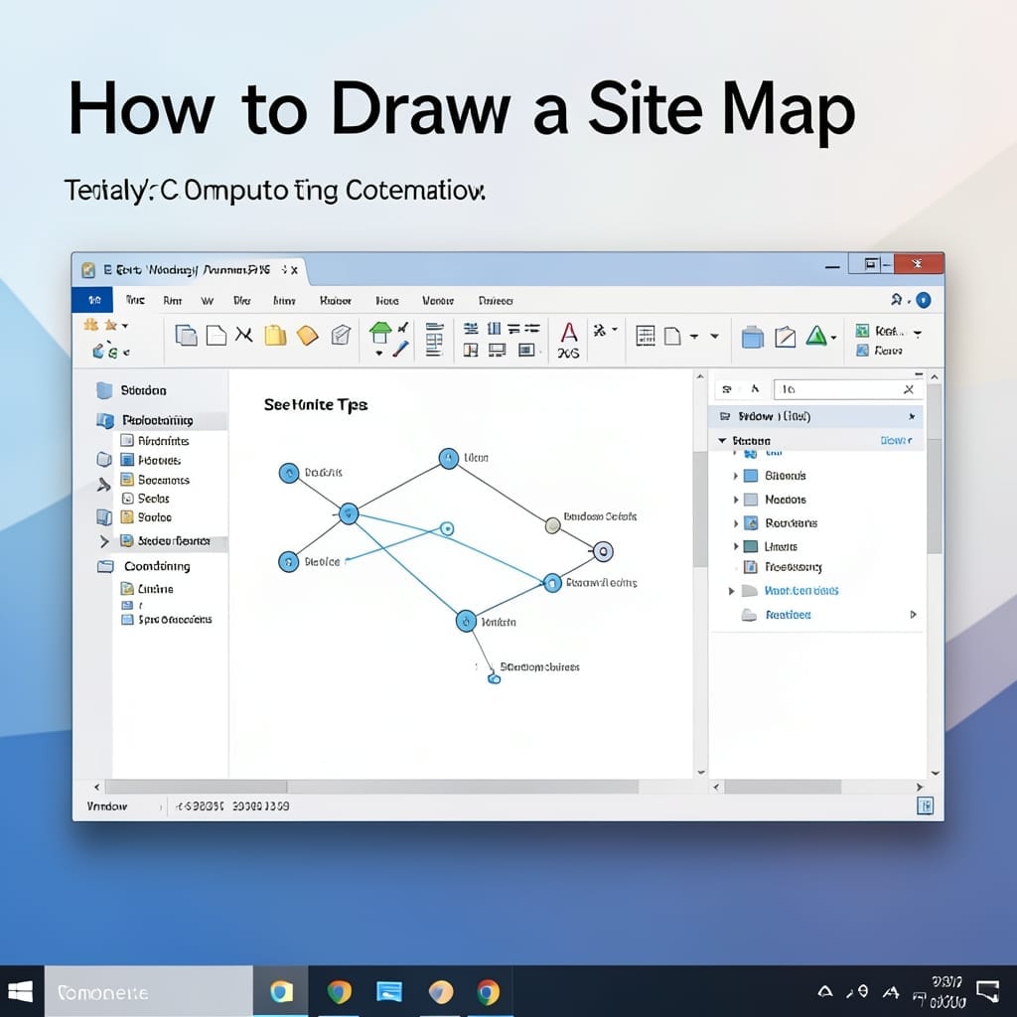Click the tall lined-document icon right of the pen

(434, 339)
